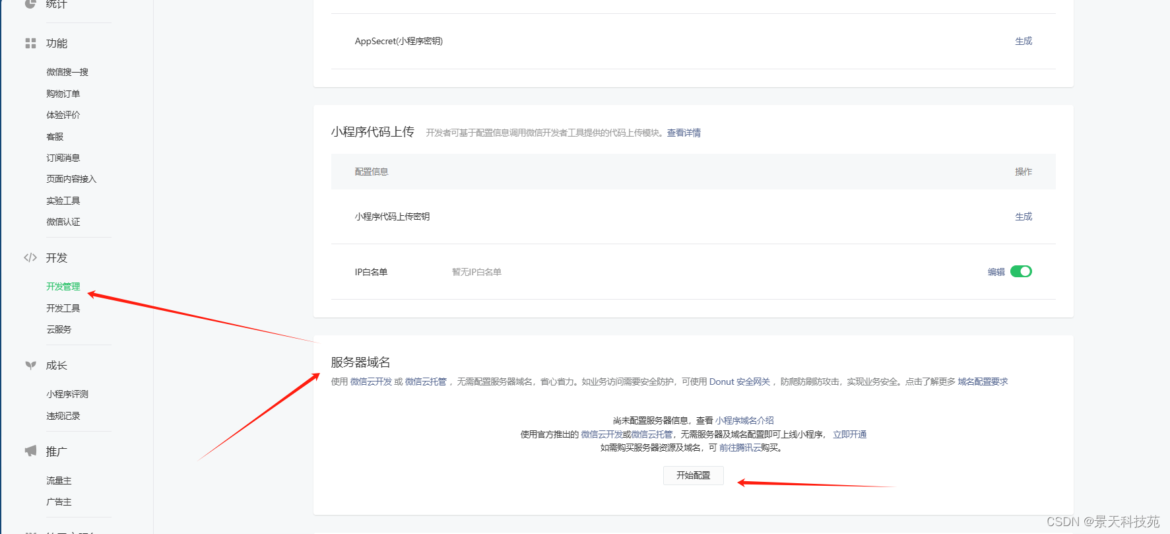Click the 功能 grid icon in sidebar

(x=30, y=44)
